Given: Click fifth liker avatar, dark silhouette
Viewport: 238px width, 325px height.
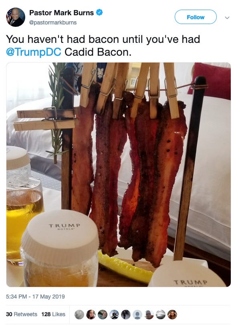Looking at the screenshot, I should click(x=126, y=315).
